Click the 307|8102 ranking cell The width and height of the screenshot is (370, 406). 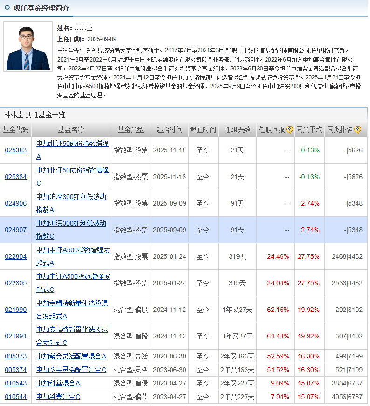[x=349, y=337]
